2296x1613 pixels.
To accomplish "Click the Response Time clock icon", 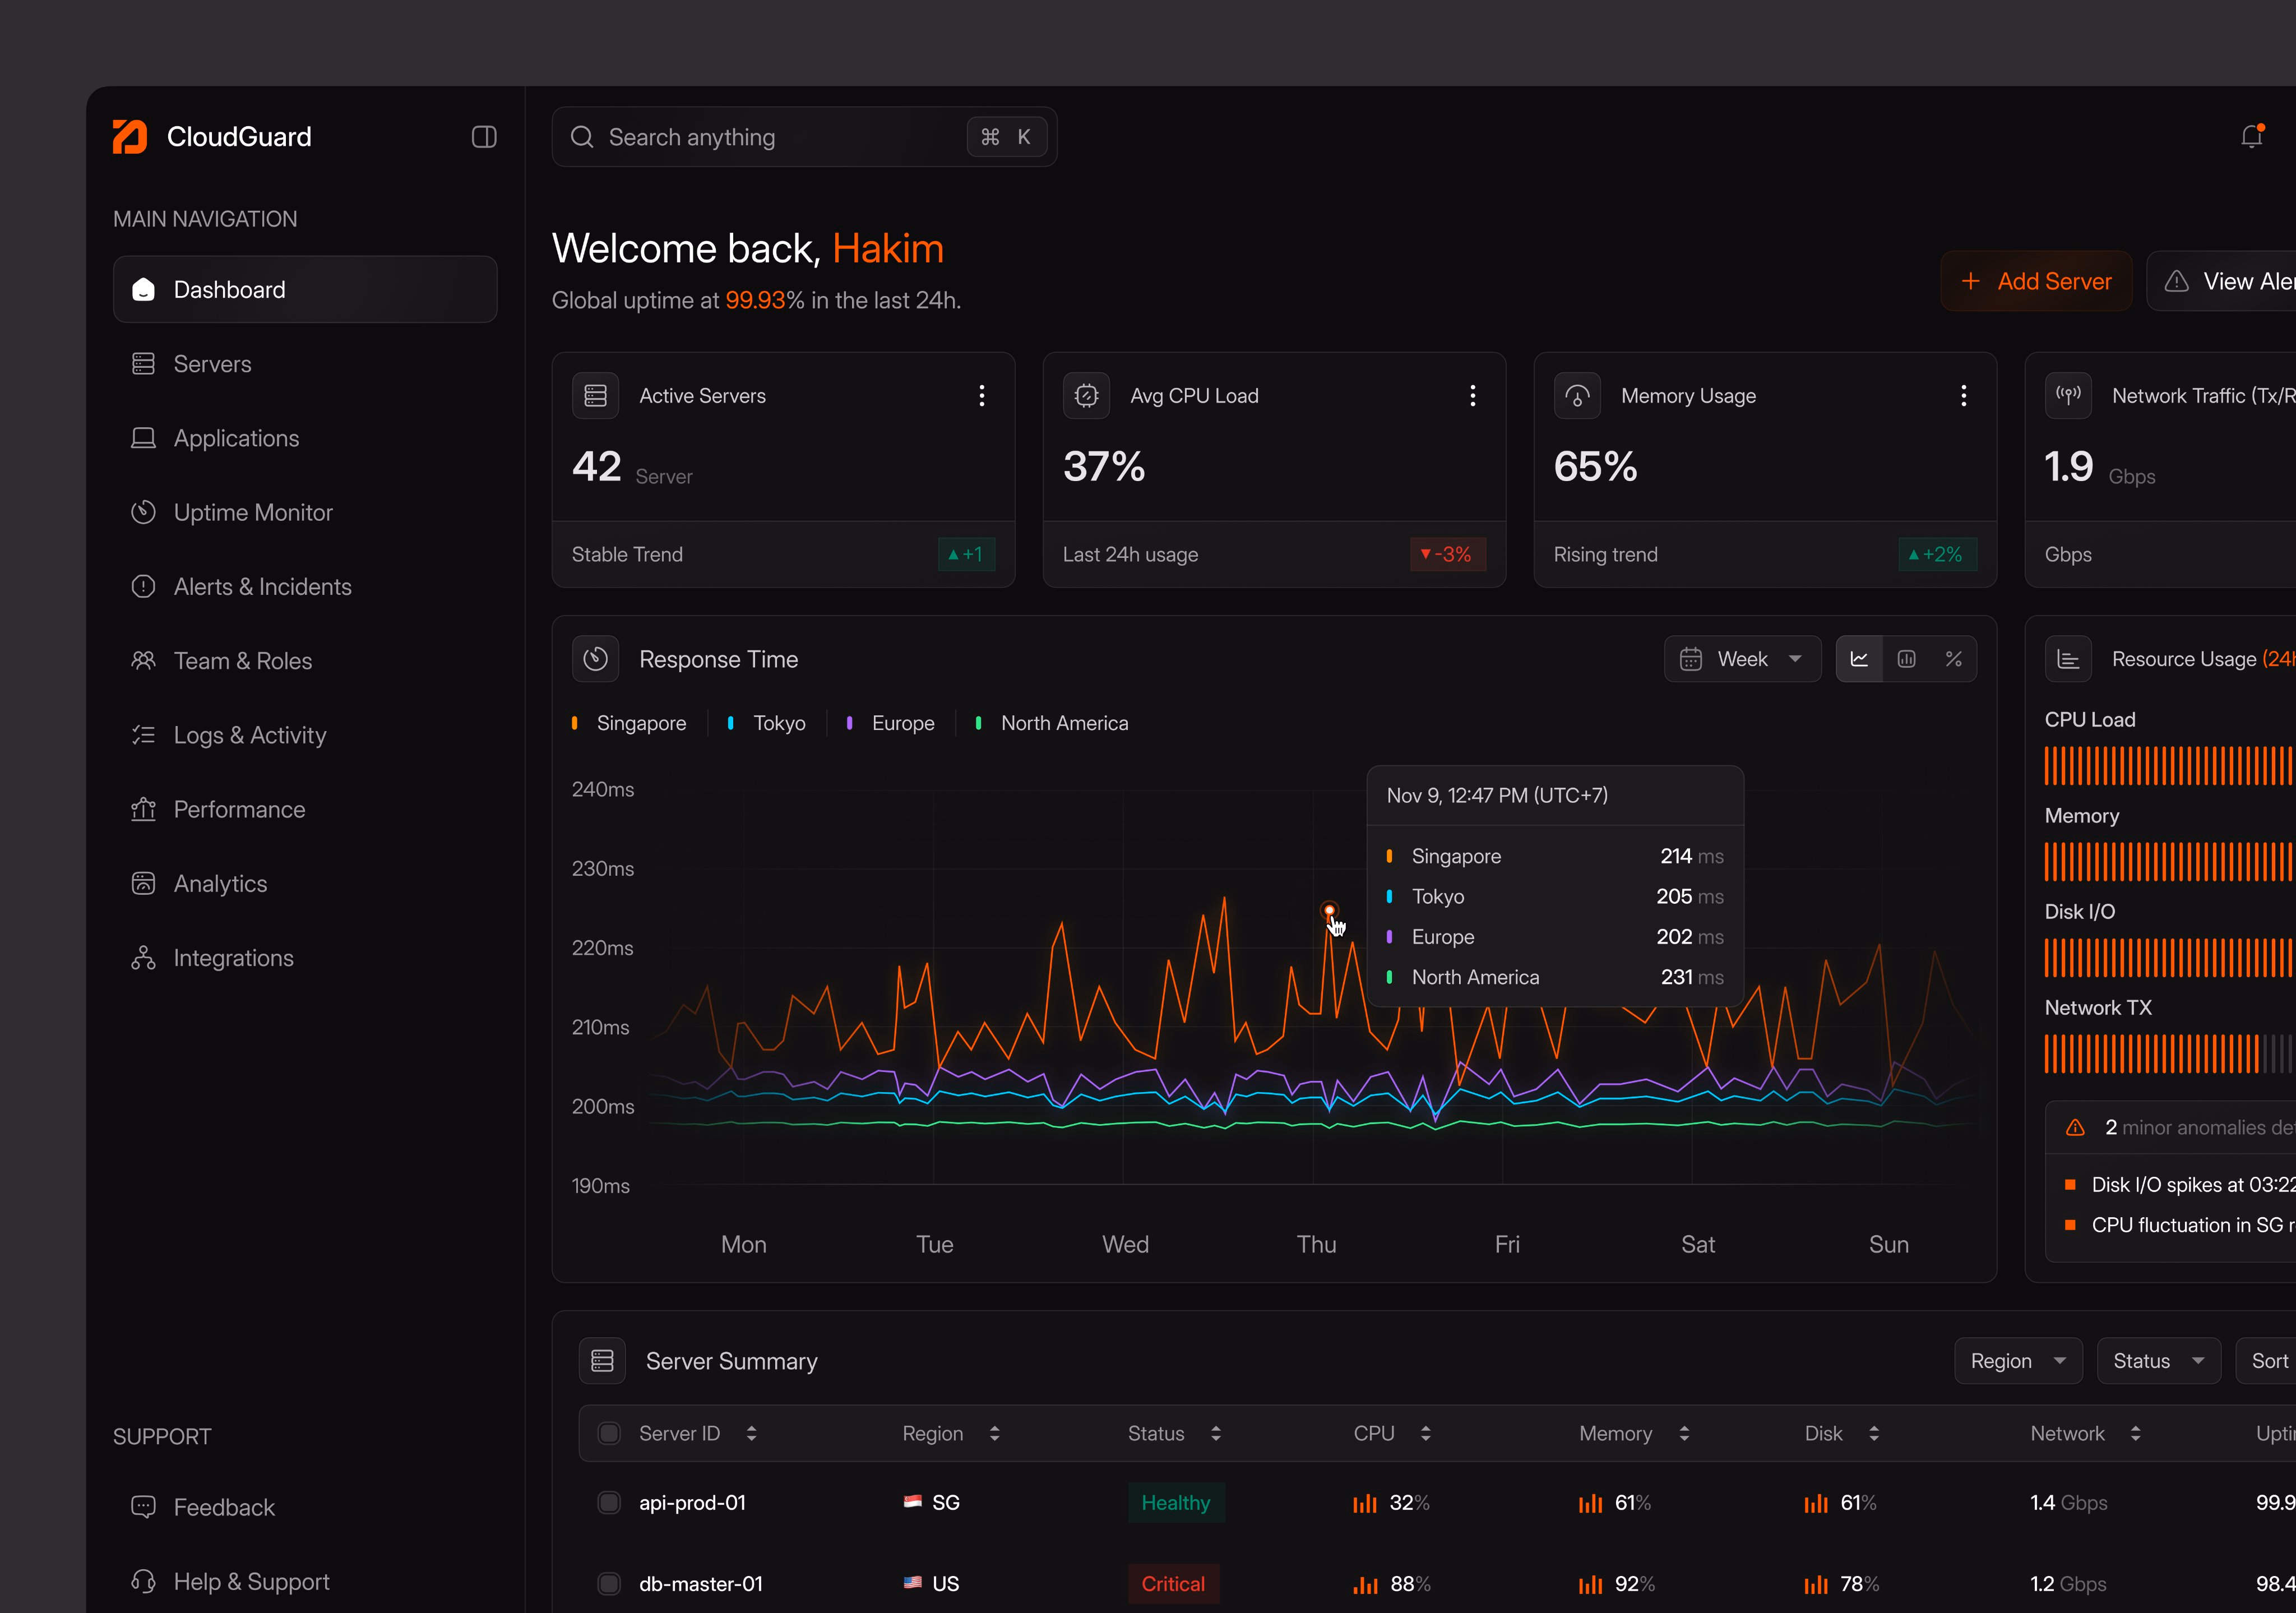I will click(x=596, y=659).
